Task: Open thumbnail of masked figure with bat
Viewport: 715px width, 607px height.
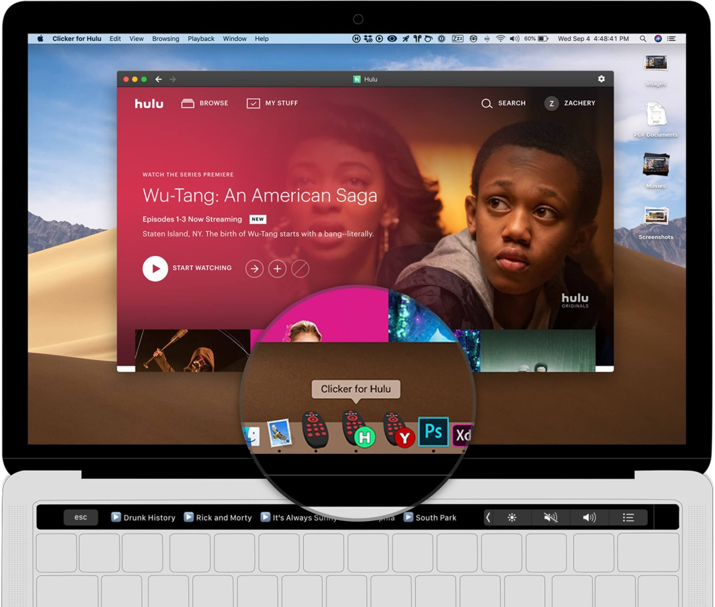Action: click(192, 350)
